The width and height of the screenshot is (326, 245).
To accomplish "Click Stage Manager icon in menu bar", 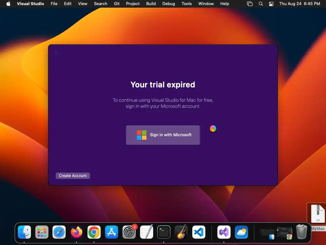I will [250, 4].
